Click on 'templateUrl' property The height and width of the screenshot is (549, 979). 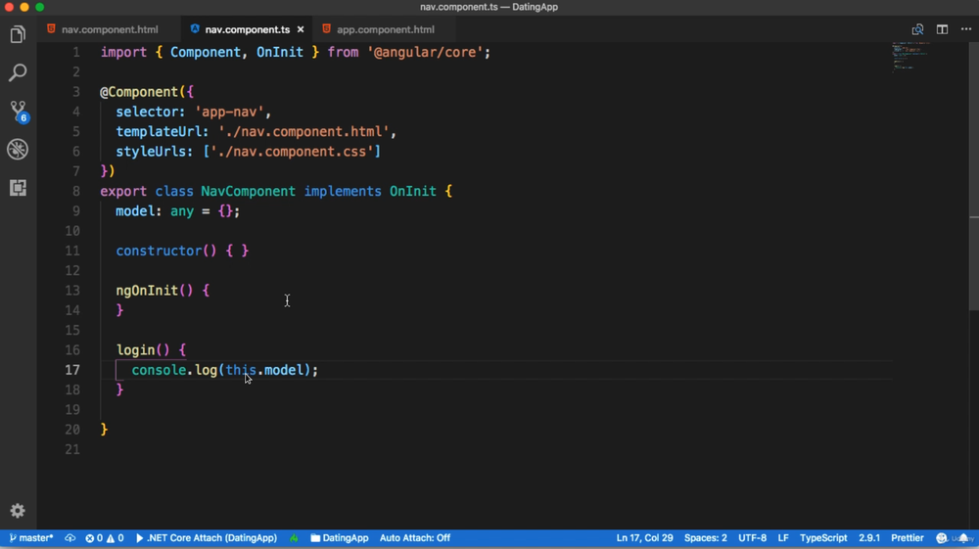pos(158,132)
